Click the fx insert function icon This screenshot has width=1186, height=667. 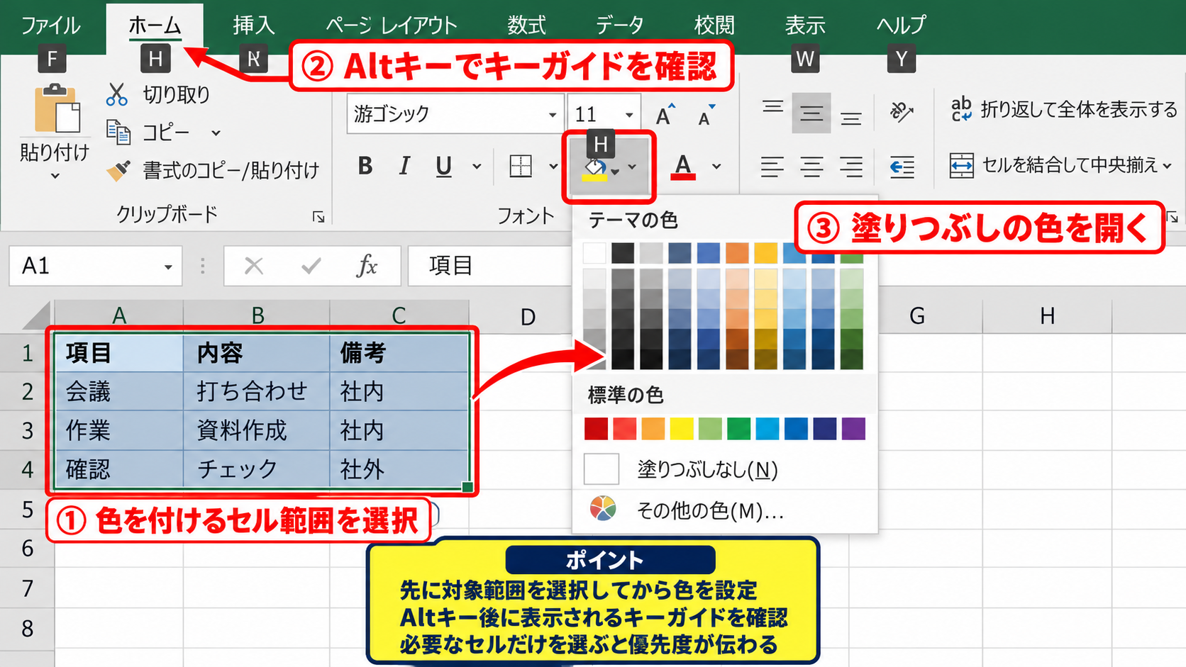367,266
